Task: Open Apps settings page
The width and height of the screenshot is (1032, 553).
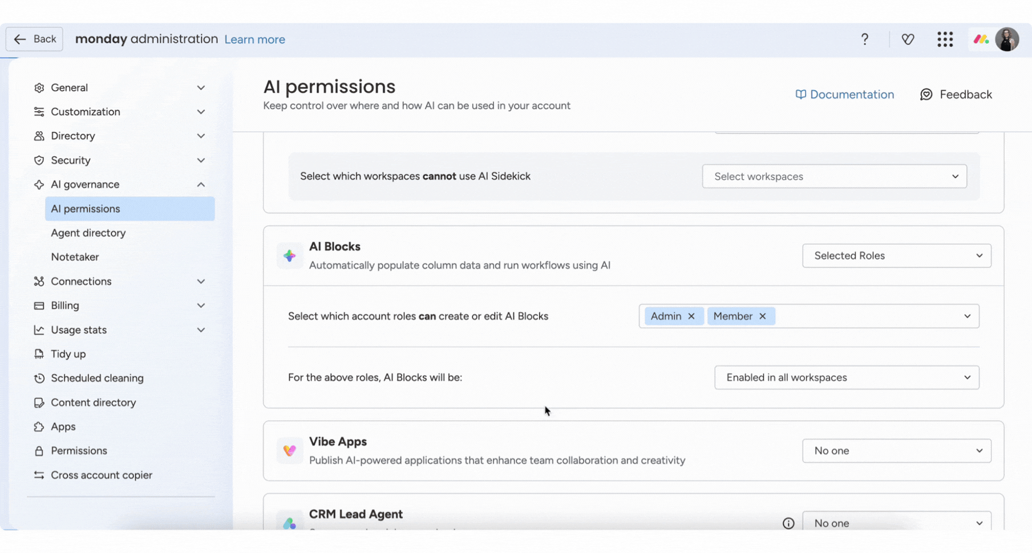Action: (x=63, y=426)
